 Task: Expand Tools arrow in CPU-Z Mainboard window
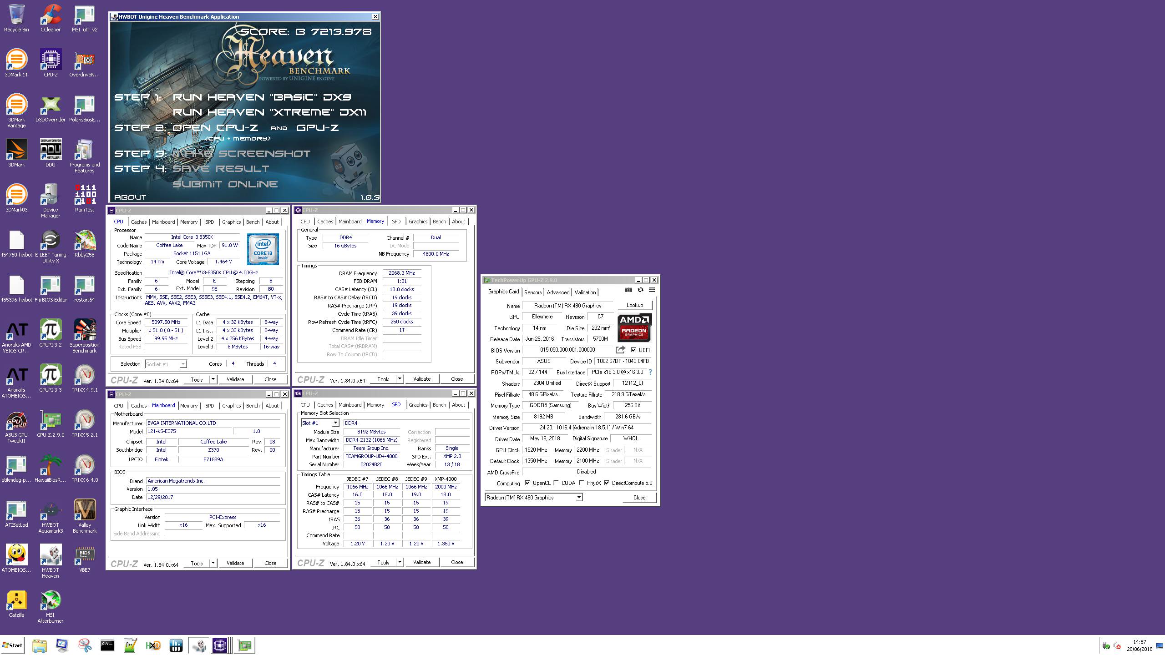tap(213, 563)
